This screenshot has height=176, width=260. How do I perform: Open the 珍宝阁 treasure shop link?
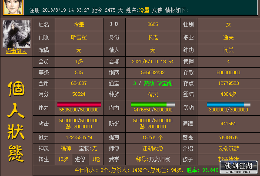pyautogui.click(x=164, y=84)
